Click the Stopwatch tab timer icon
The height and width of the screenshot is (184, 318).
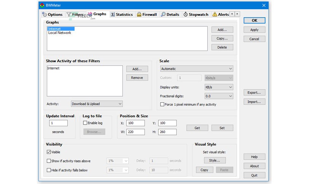[x=186, y=14]
